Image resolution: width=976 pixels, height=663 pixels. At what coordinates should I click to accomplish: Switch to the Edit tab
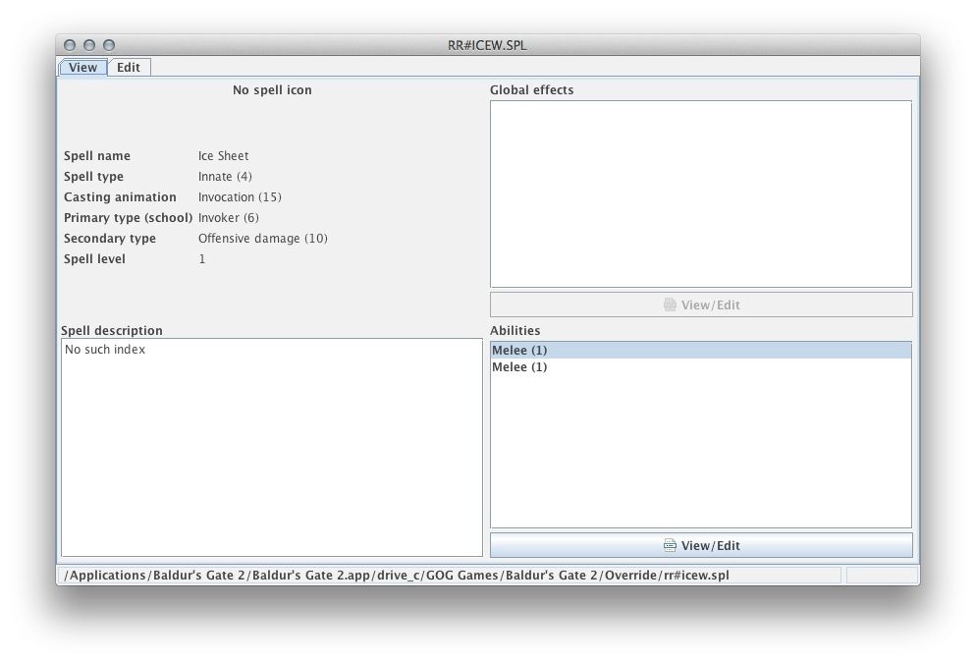(129, 68)
